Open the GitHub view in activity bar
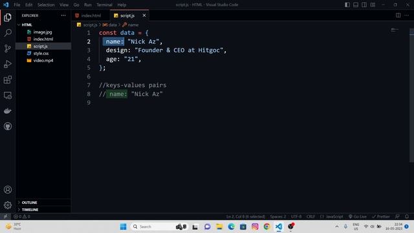This screenshot has height=233, width=414. point(8,126)
